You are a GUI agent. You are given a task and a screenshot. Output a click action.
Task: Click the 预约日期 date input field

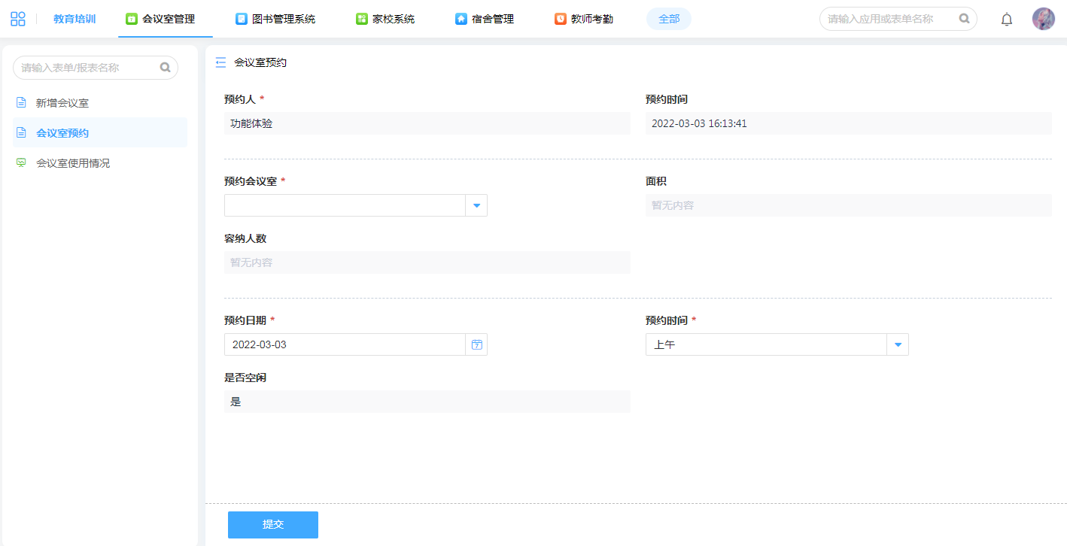(x=345, y=344)
